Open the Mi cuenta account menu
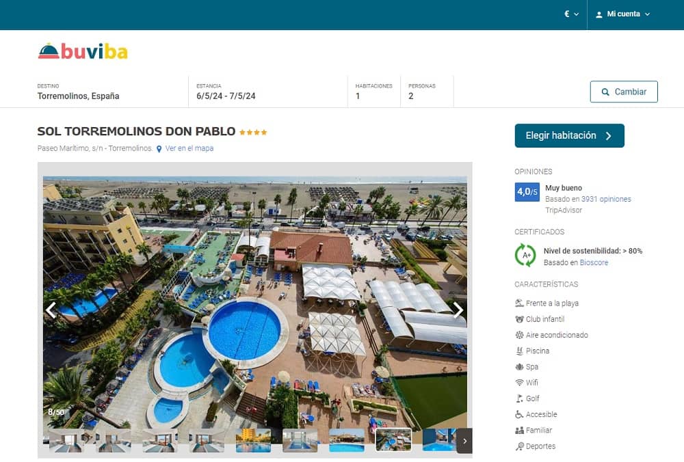Screen dimensions: 684x462 pyautogui.click(x=623, y=14)
